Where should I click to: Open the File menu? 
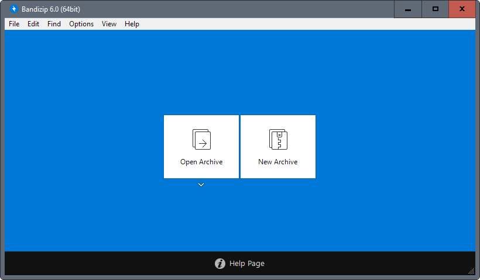tap(14, 24)
